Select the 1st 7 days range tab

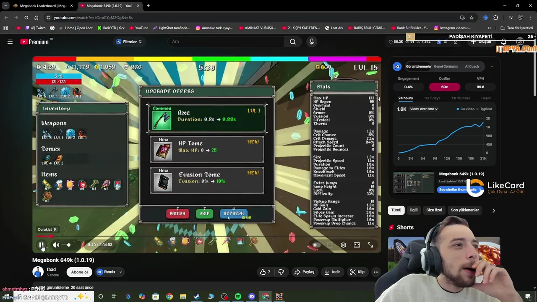pos(432,98)
